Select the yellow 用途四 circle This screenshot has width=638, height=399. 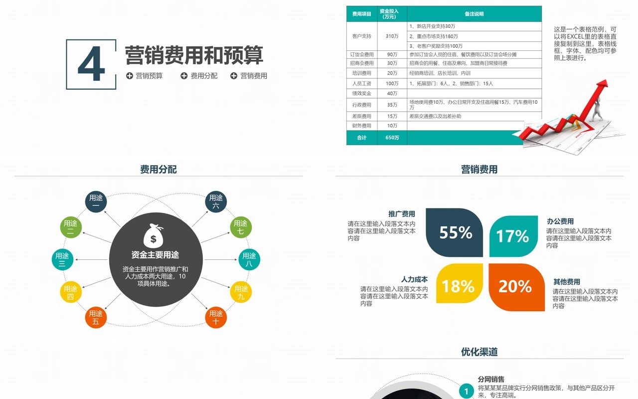(x=71, y=292)
